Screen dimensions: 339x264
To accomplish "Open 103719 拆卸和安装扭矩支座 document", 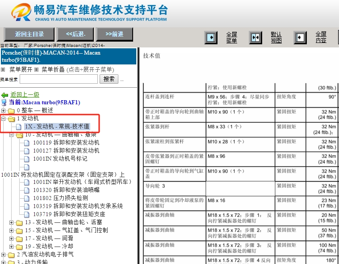I will tap(69, 214).
